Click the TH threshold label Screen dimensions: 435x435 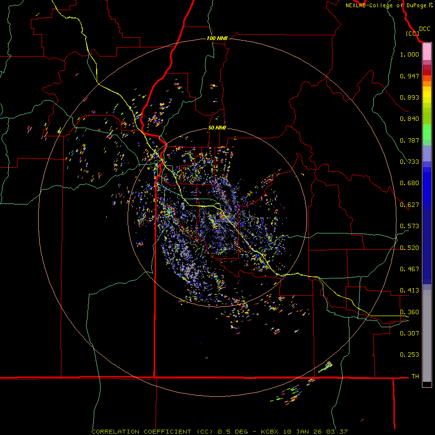pos(415,377)
